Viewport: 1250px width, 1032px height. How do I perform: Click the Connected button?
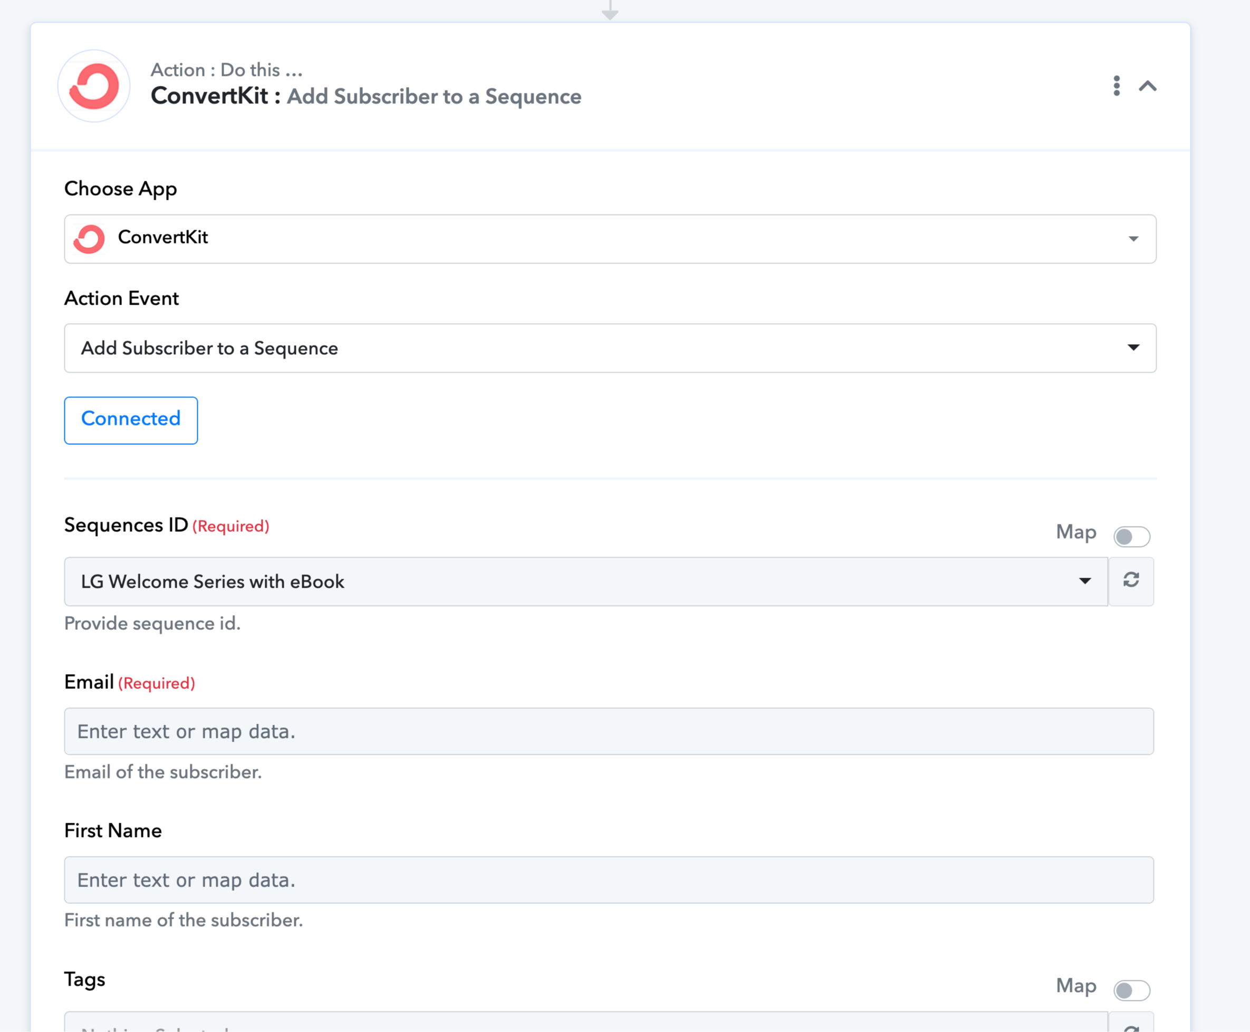click(131, 420)
